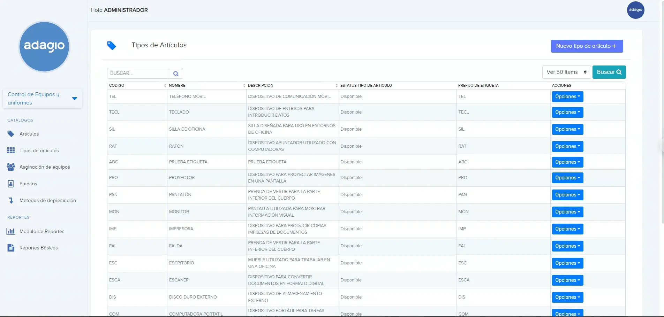The height and width of the screenshot is (317, 664).
Task: Open Metodos de depreciación page
Action: [x=48, y=200]
